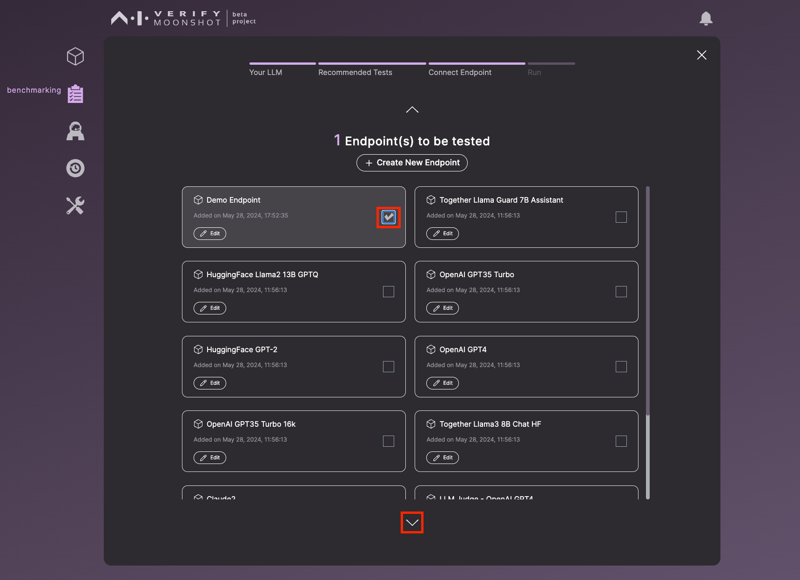Go to the Recommended Tests step
This screenshot has width=800, height=580.
pyautogui.click(x=355, y=72)
